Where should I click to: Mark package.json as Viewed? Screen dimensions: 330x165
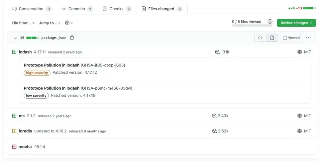point(285,38)
